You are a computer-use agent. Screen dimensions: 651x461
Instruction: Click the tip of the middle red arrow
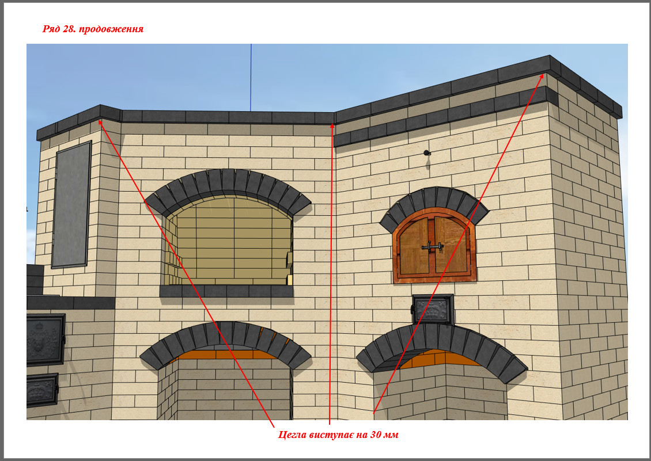[332, 122]
